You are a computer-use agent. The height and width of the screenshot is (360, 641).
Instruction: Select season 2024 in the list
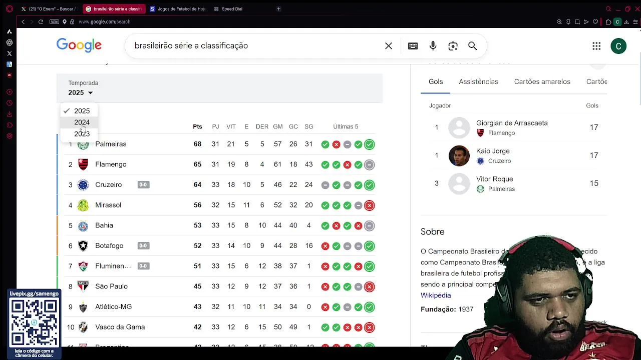click(x=79, y=122)
